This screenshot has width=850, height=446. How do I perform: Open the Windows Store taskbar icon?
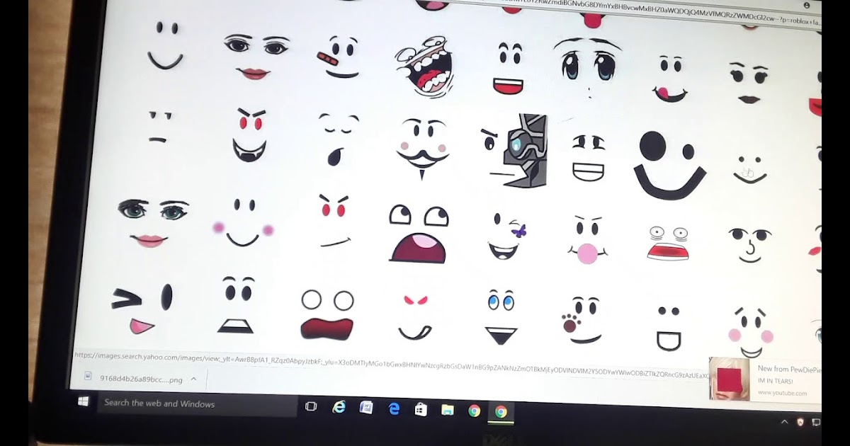point(421,409)
